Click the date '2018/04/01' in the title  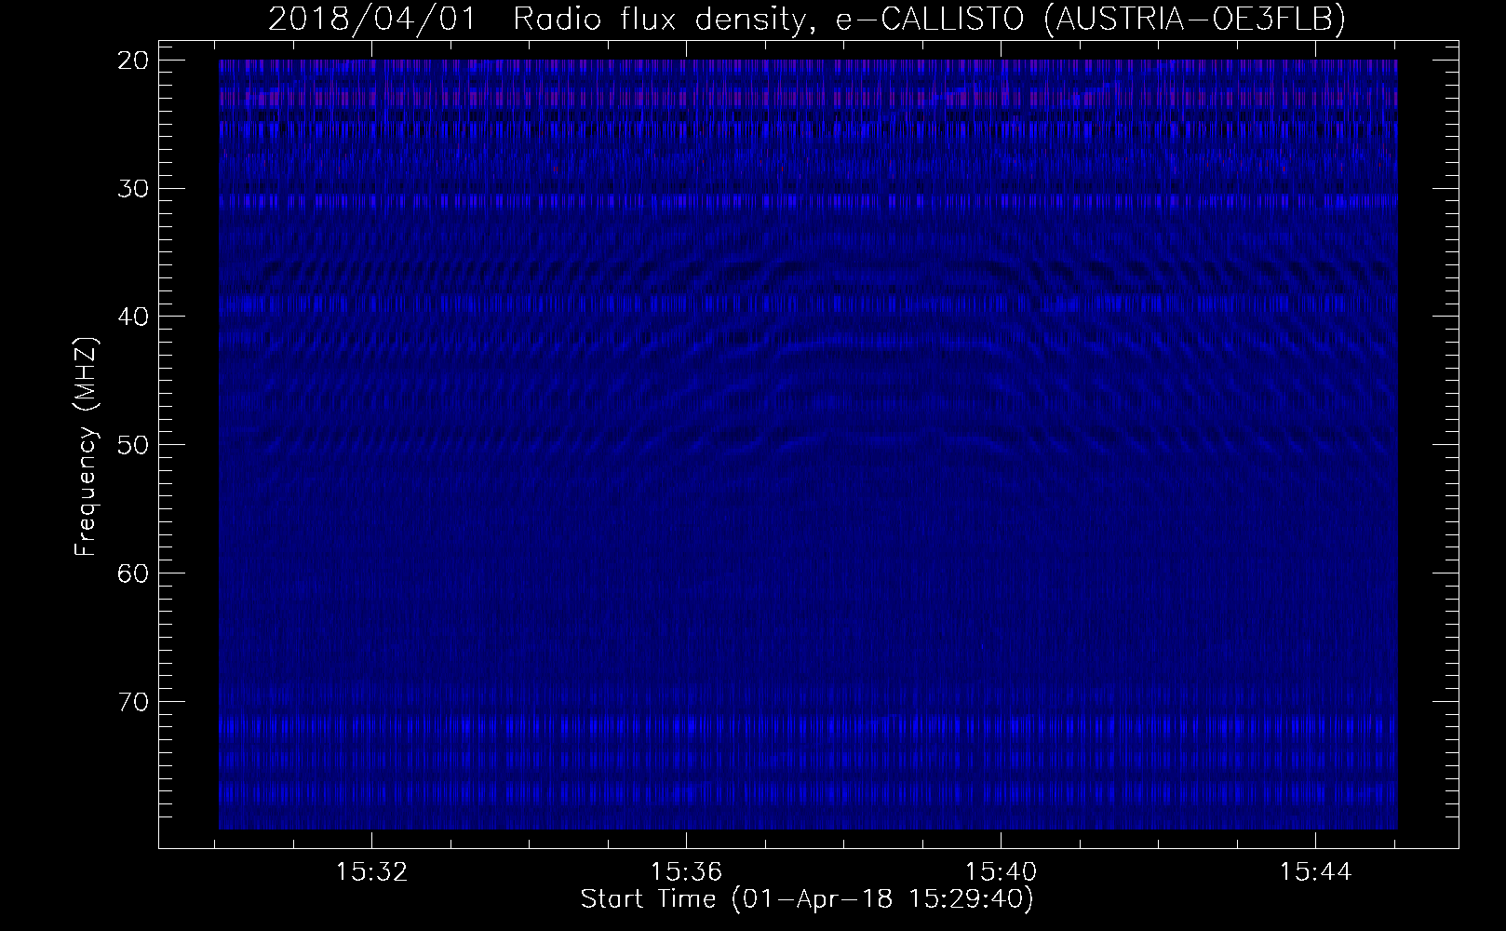point(372,19)
